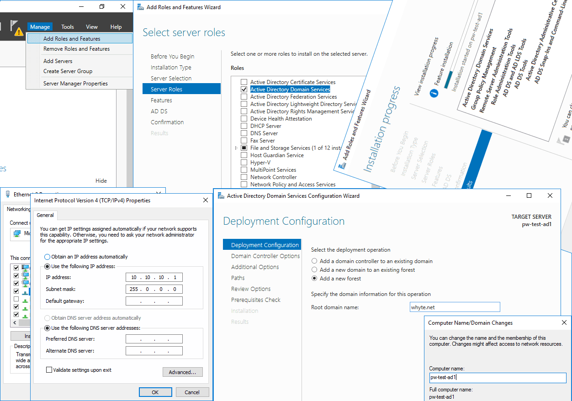Open the Help menu
The height and width of the screenshot is (401, 572).
pyautogui.click(x=116, y=27)
